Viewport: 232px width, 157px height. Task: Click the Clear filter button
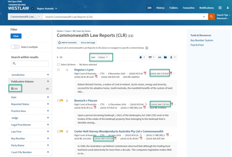click(x=16, y=36)
